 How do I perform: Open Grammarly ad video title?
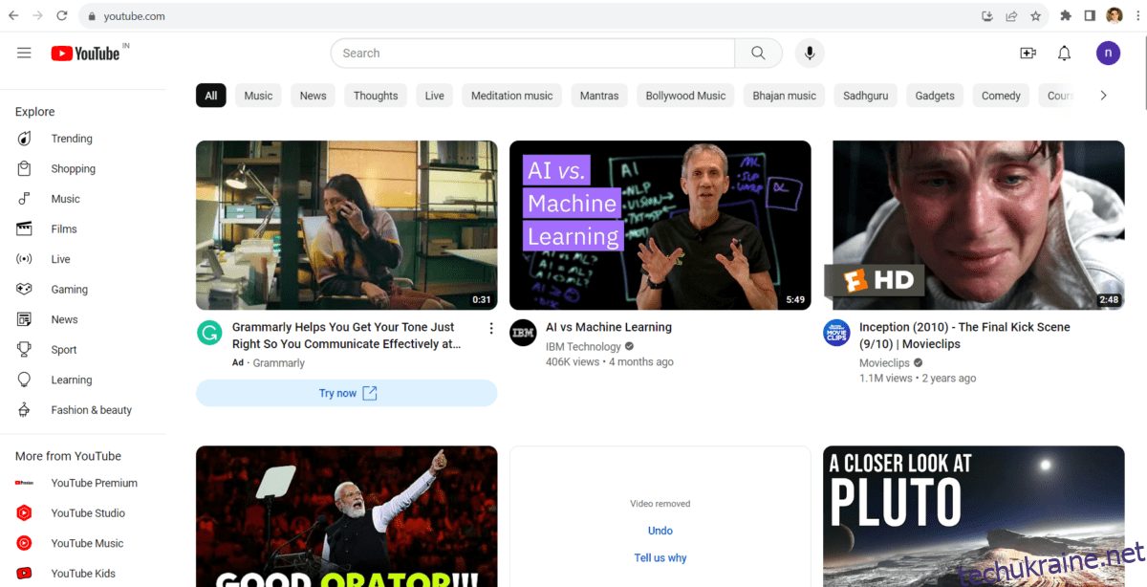coord(347,336)
